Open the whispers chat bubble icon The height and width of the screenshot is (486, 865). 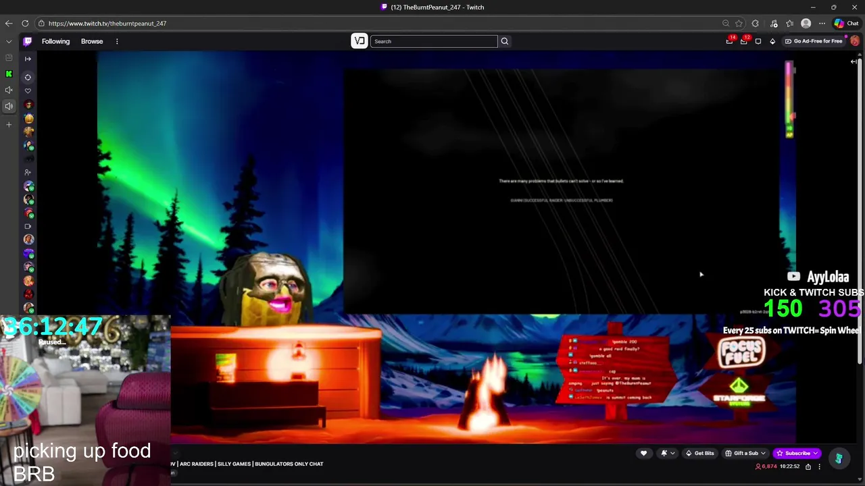pyautogui.click(x=758, y=41)
